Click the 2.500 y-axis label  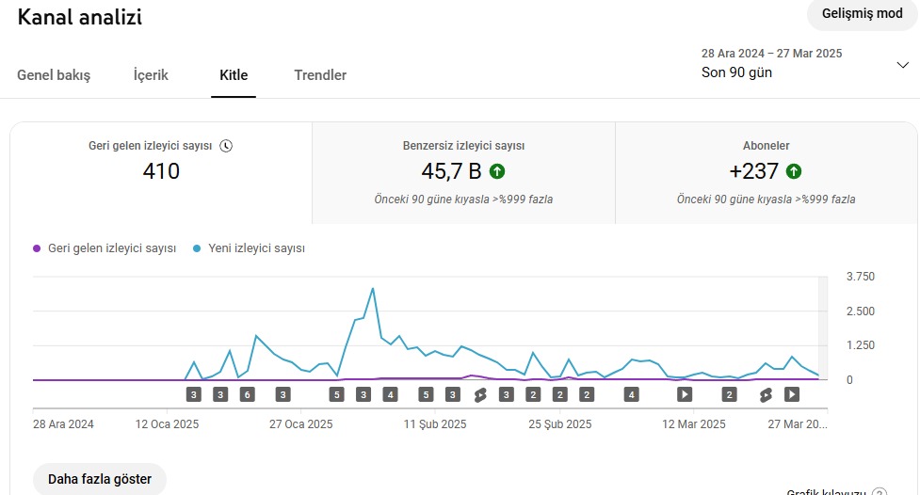[860, 311]
